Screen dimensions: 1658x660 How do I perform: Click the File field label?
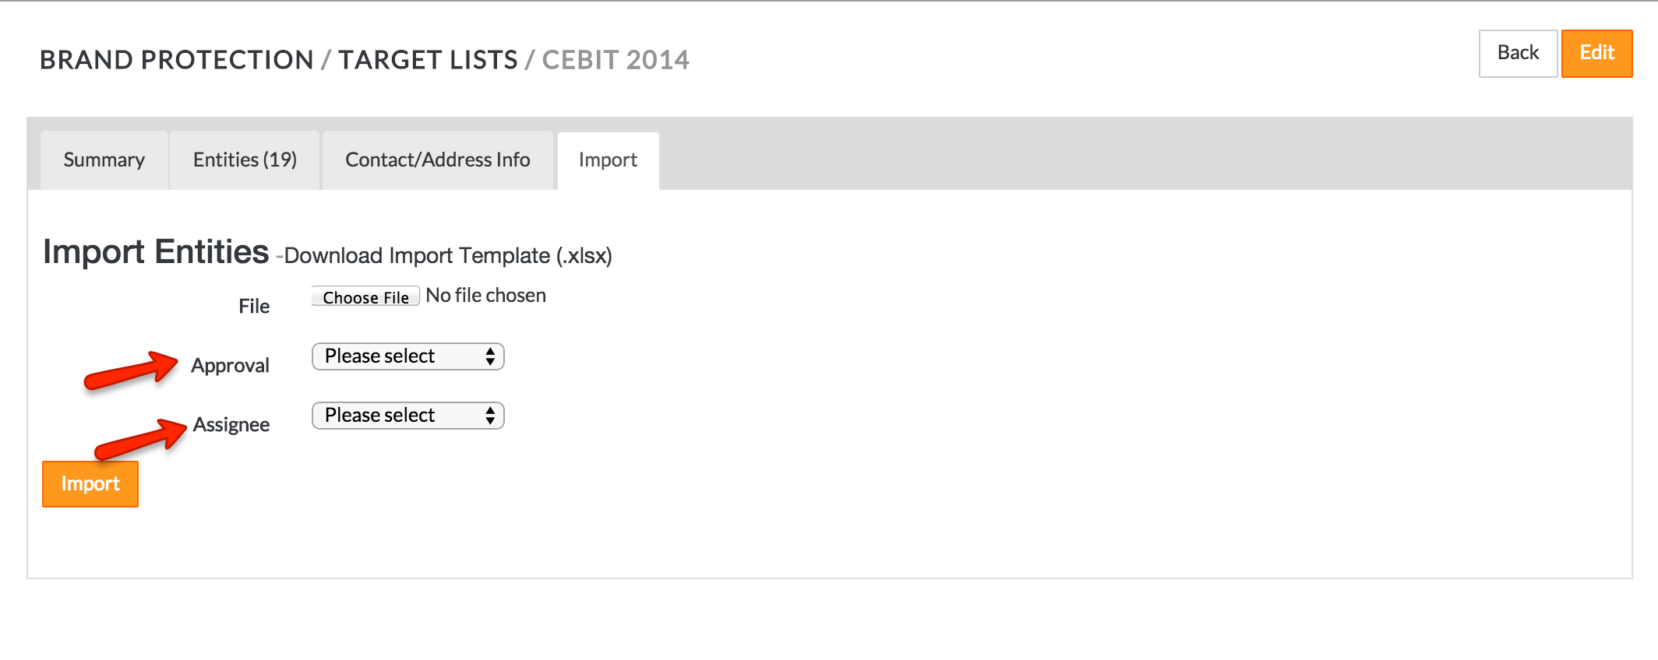(x=254, y=307)
